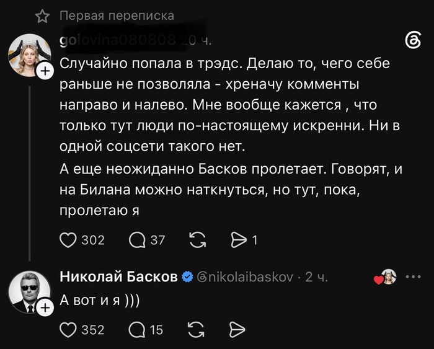This screenshot has width=434, height=349.
Task: Open the @nikolaibaskov handle link
Action: click(245, 276)
